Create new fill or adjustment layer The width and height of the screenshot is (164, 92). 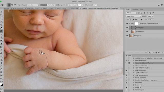coord(156,53)
